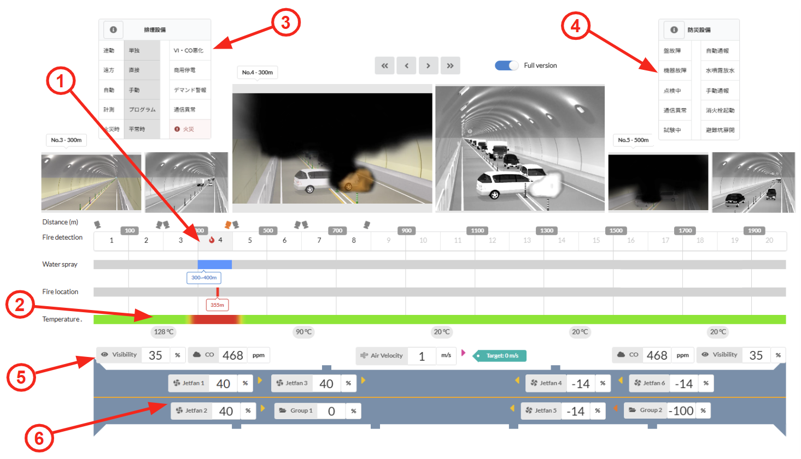Click the right Visibility eye icon

pyautogui.click(x=705, y=355)
